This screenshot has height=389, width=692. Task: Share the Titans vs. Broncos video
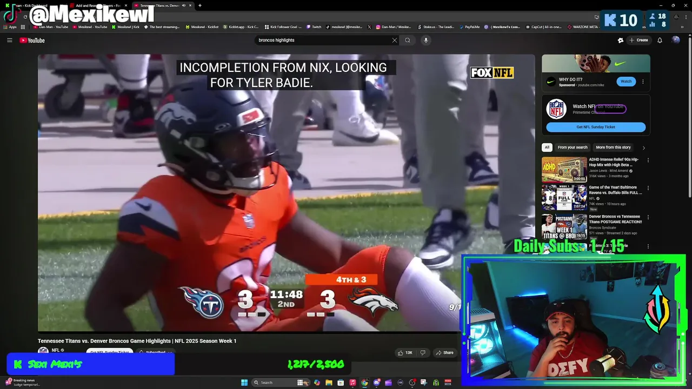click(x=445, y=353)
